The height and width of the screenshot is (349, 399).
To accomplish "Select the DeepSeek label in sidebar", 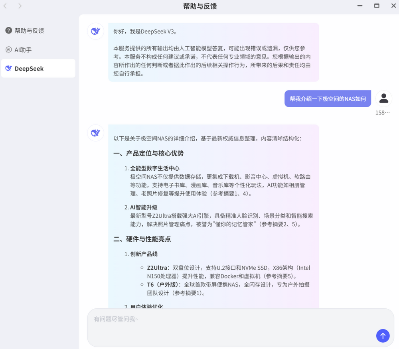I will [x=29, y=69].
